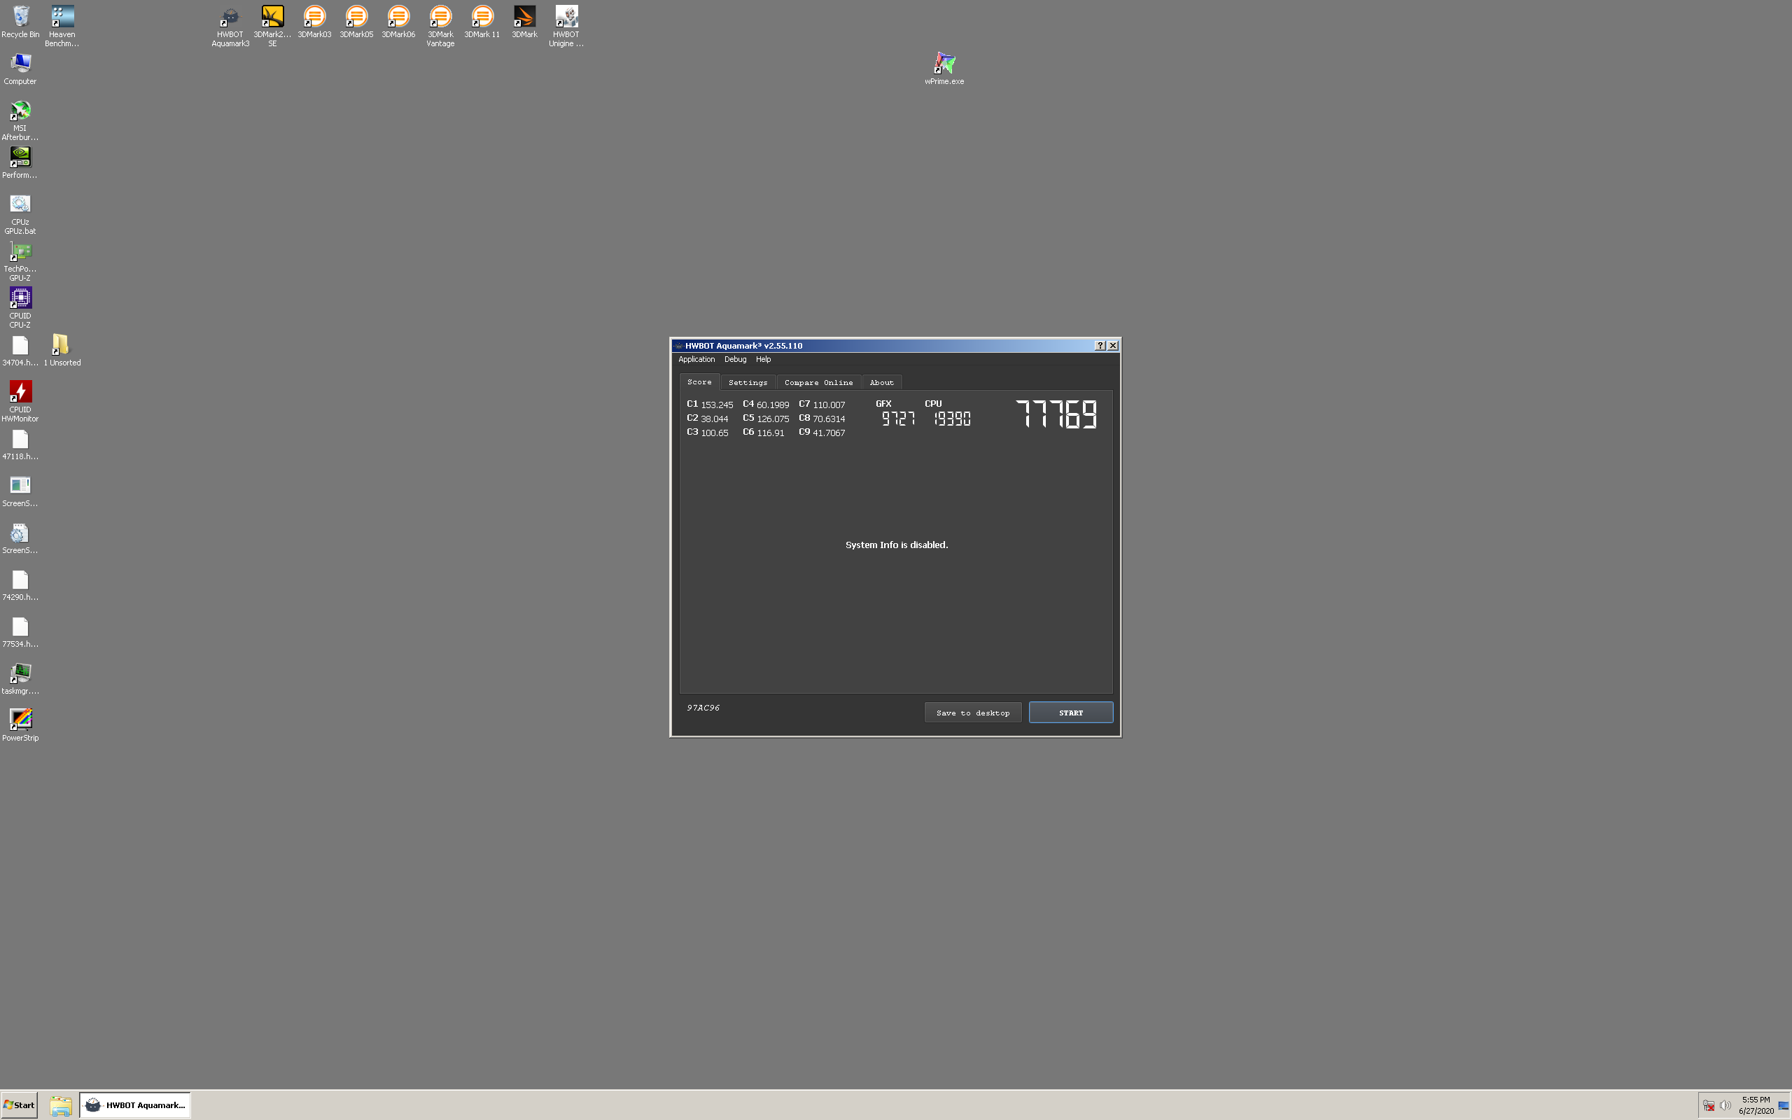
Task: Select the Computer desktop icon
Action: coord(20,69)
